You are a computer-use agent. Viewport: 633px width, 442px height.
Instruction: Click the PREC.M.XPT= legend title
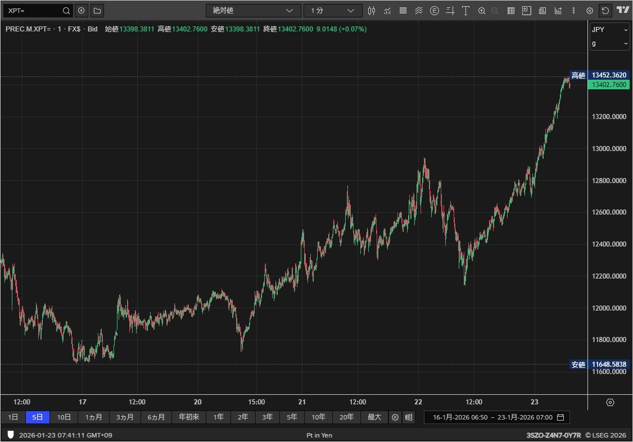click(x=28, y=29)
